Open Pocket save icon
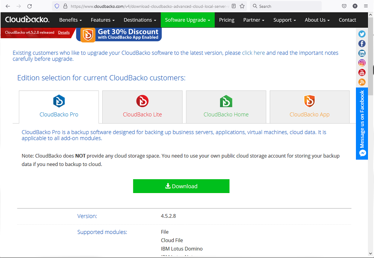This screenshot has width=374, height=258. tap(344, 6)
